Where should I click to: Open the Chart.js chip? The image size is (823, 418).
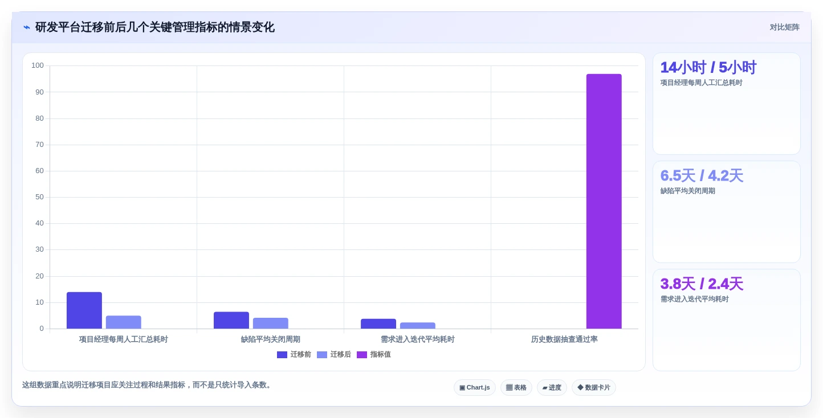[475, 387]
